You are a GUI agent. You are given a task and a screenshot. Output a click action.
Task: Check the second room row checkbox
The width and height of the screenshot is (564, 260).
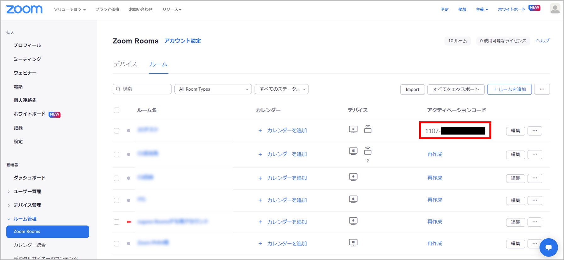click(116, 154)
